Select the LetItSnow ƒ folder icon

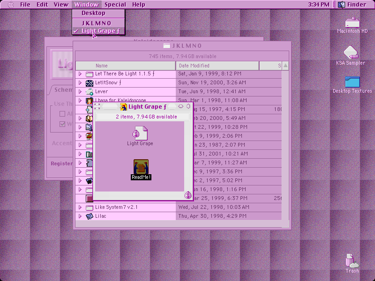(90, 83)
